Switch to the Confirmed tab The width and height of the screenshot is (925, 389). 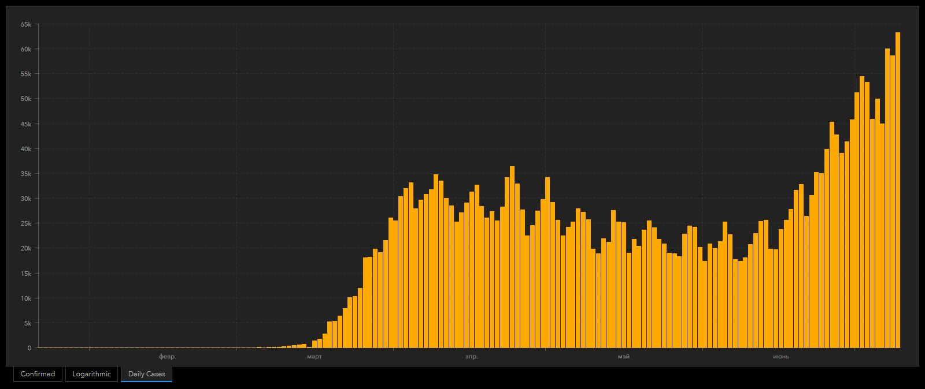point(38,374)
